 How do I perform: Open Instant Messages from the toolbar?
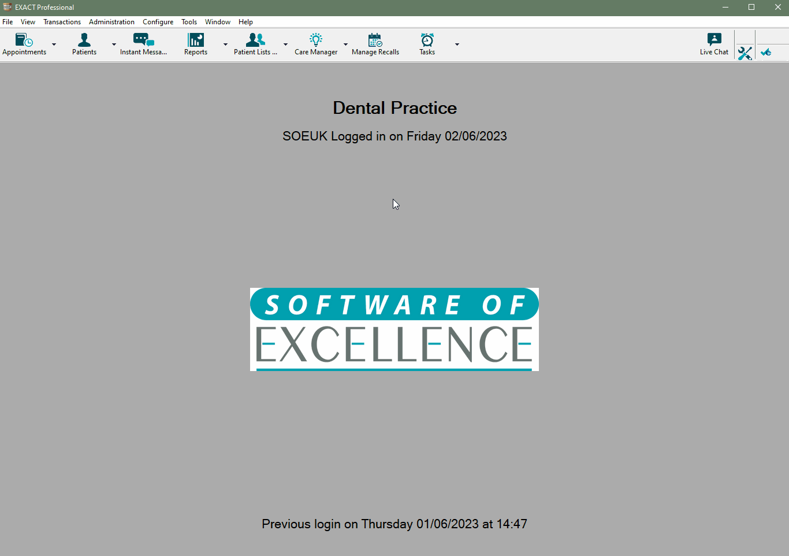(x=143, y=40)
